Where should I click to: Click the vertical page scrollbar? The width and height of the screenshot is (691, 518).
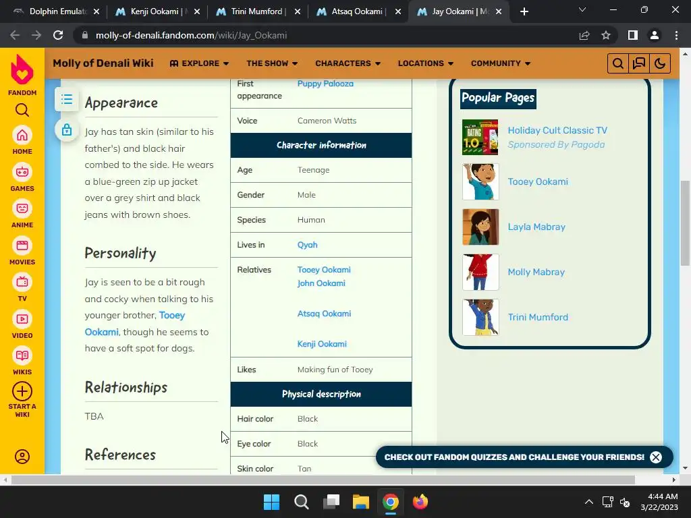(685, 223)
